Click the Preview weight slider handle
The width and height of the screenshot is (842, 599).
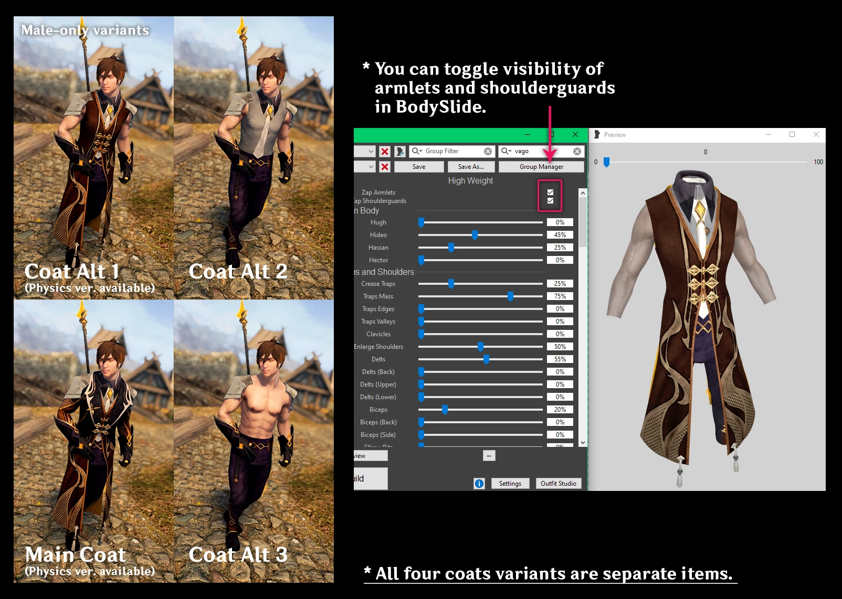pos(606,162)
